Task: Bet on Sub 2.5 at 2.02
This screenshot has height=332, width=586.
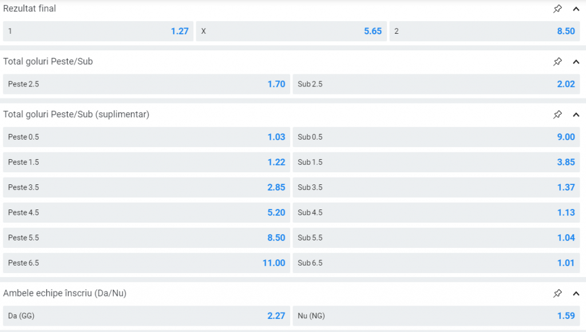Action: click(x=436, y=84)
